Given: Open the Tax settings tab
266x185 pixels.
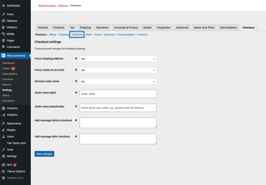Looking at the screenshot, I should [x=72, y=28].
